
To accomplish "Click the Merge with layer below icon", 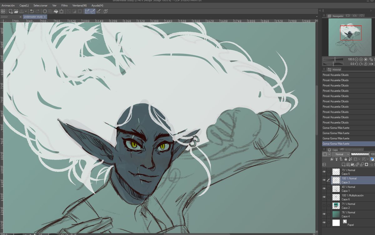I will tap(362, 165).
